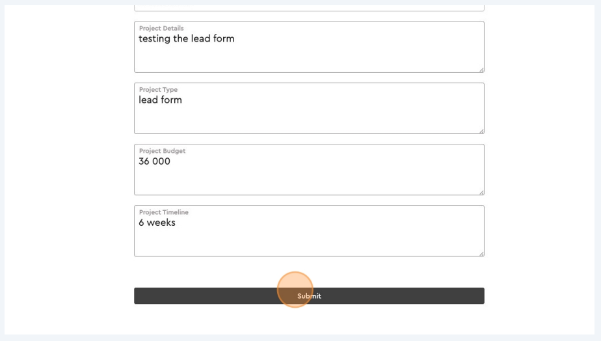Click the word "testing" in Project Details
The image size is (601, 341).
click(154, 39)
